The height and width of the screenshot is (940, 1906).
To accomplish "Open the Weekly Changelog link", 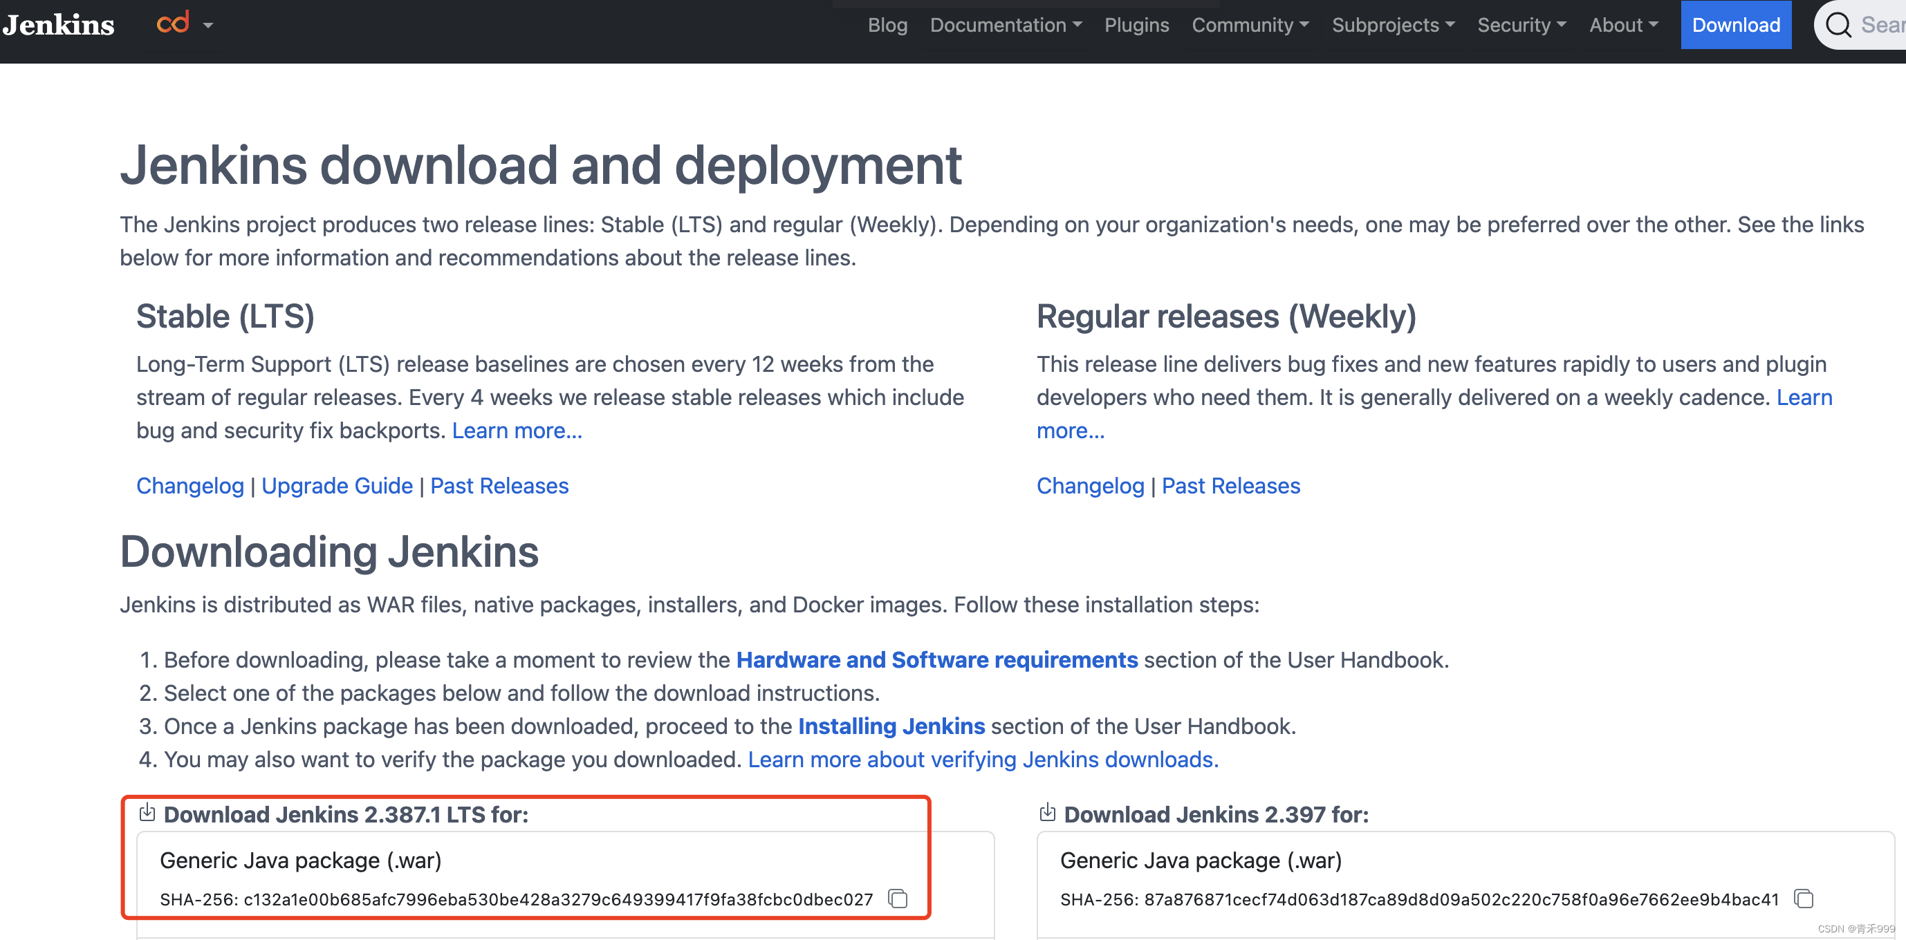I will (x=1090, y=486).
